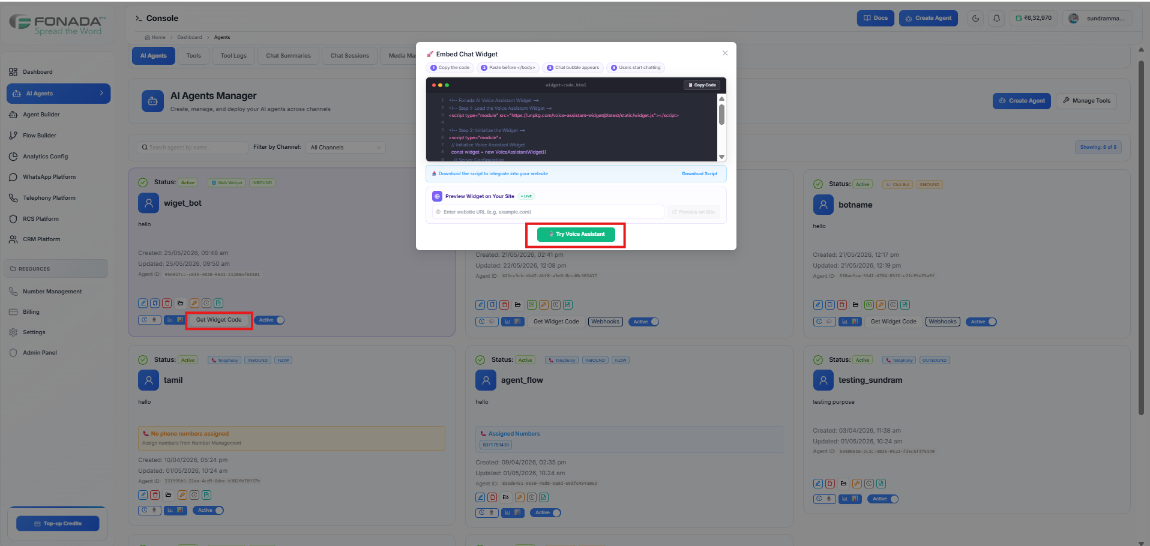Click the analytics chart button on botname
The width and height of the screenshot is (1150, 546).
850,322
